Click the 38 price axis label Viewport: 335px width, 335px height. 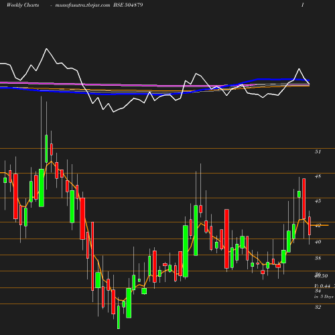(318, 258)
